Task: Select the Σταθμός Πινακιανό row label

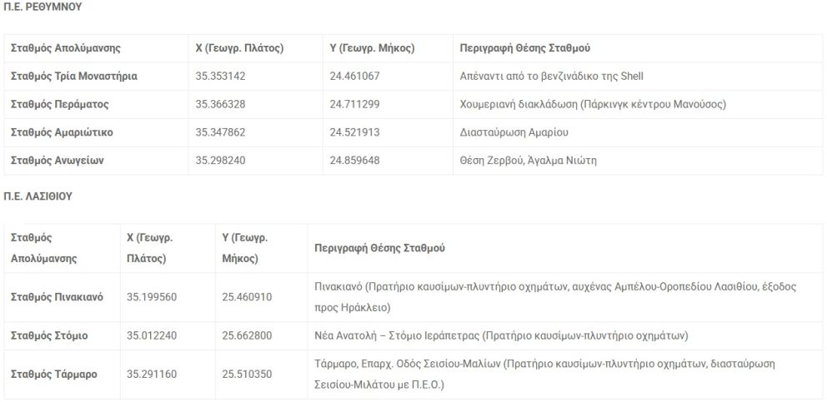Action: click(x=57, y=297)
